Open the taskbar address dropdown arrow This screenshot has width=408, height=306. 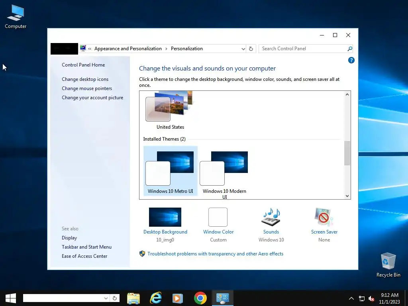coord(106,298)
